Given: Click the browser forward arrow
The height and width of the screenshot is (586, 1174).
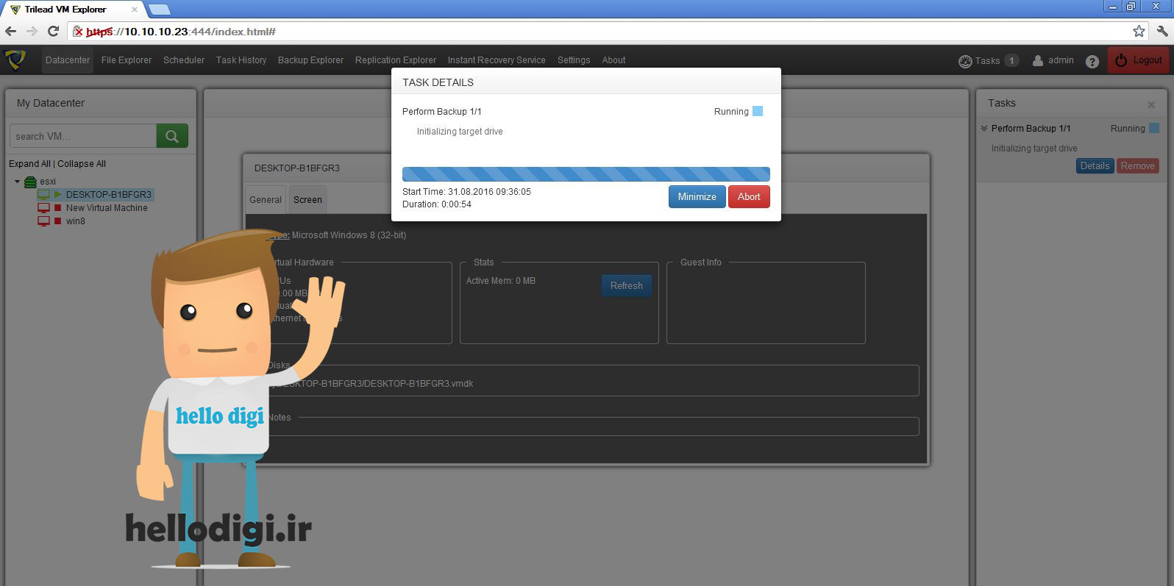Looking at the screenshot, I should pyautogui.click(x=32, y=31).
